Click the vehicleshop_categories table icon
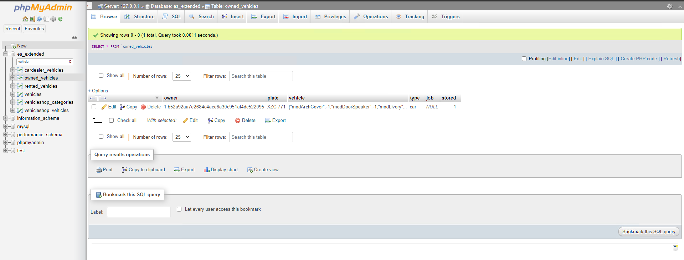Viewport: 684px width, 260px height. [20, 102]
